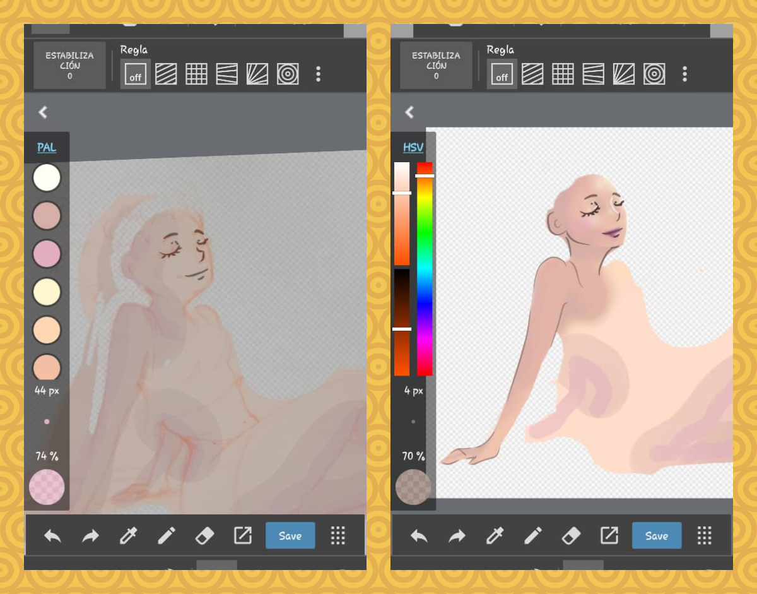Open ruler more options in right screenshot
The height and width of the screenshot is (594, 757).
click(684, 74)
